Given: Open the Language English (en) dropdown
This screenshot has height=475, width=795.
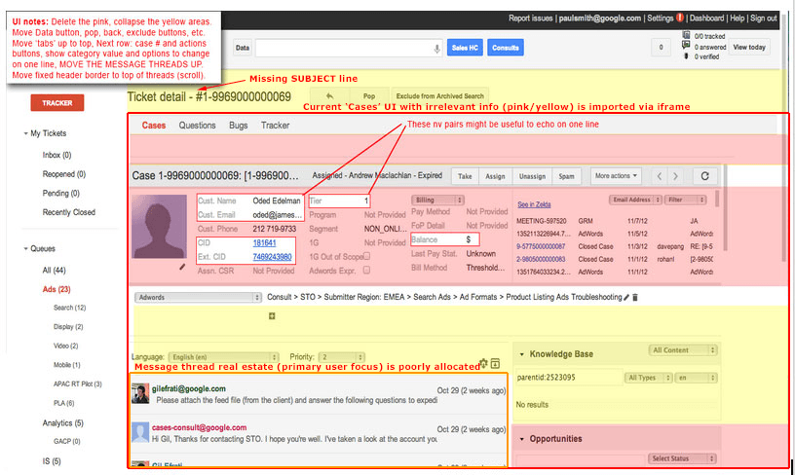Looking at the screenshot, I should click(224, 357).
